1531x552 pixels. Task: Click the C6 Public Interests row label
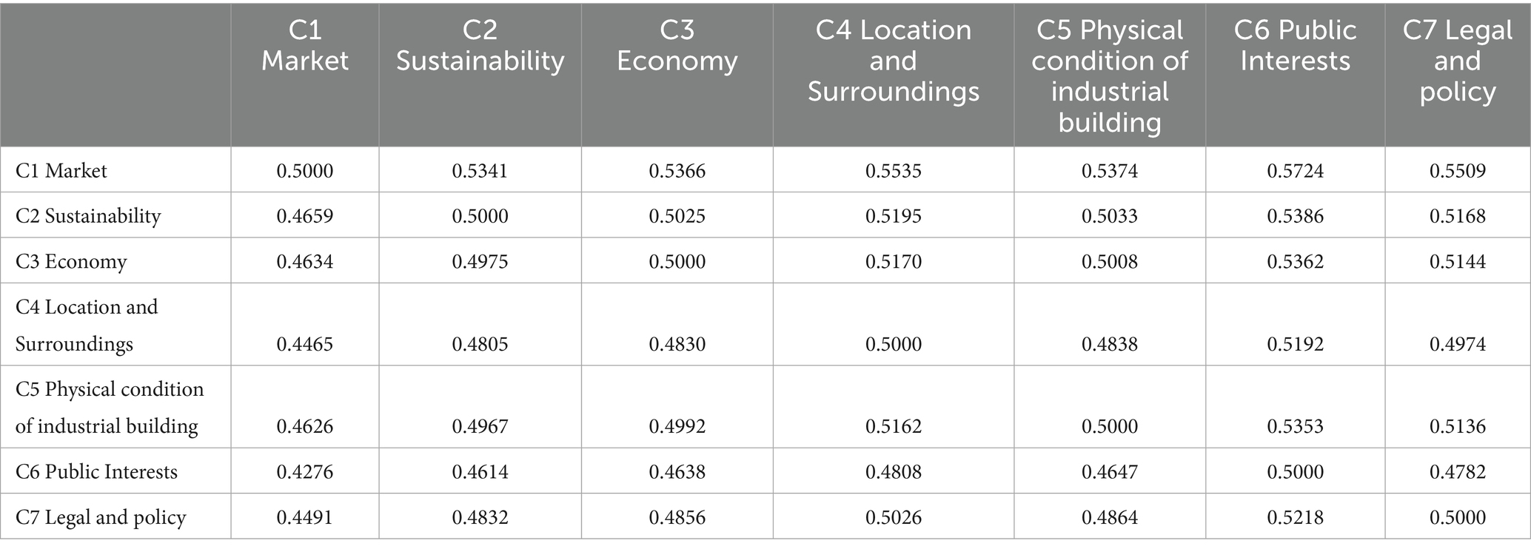[96, 472]
